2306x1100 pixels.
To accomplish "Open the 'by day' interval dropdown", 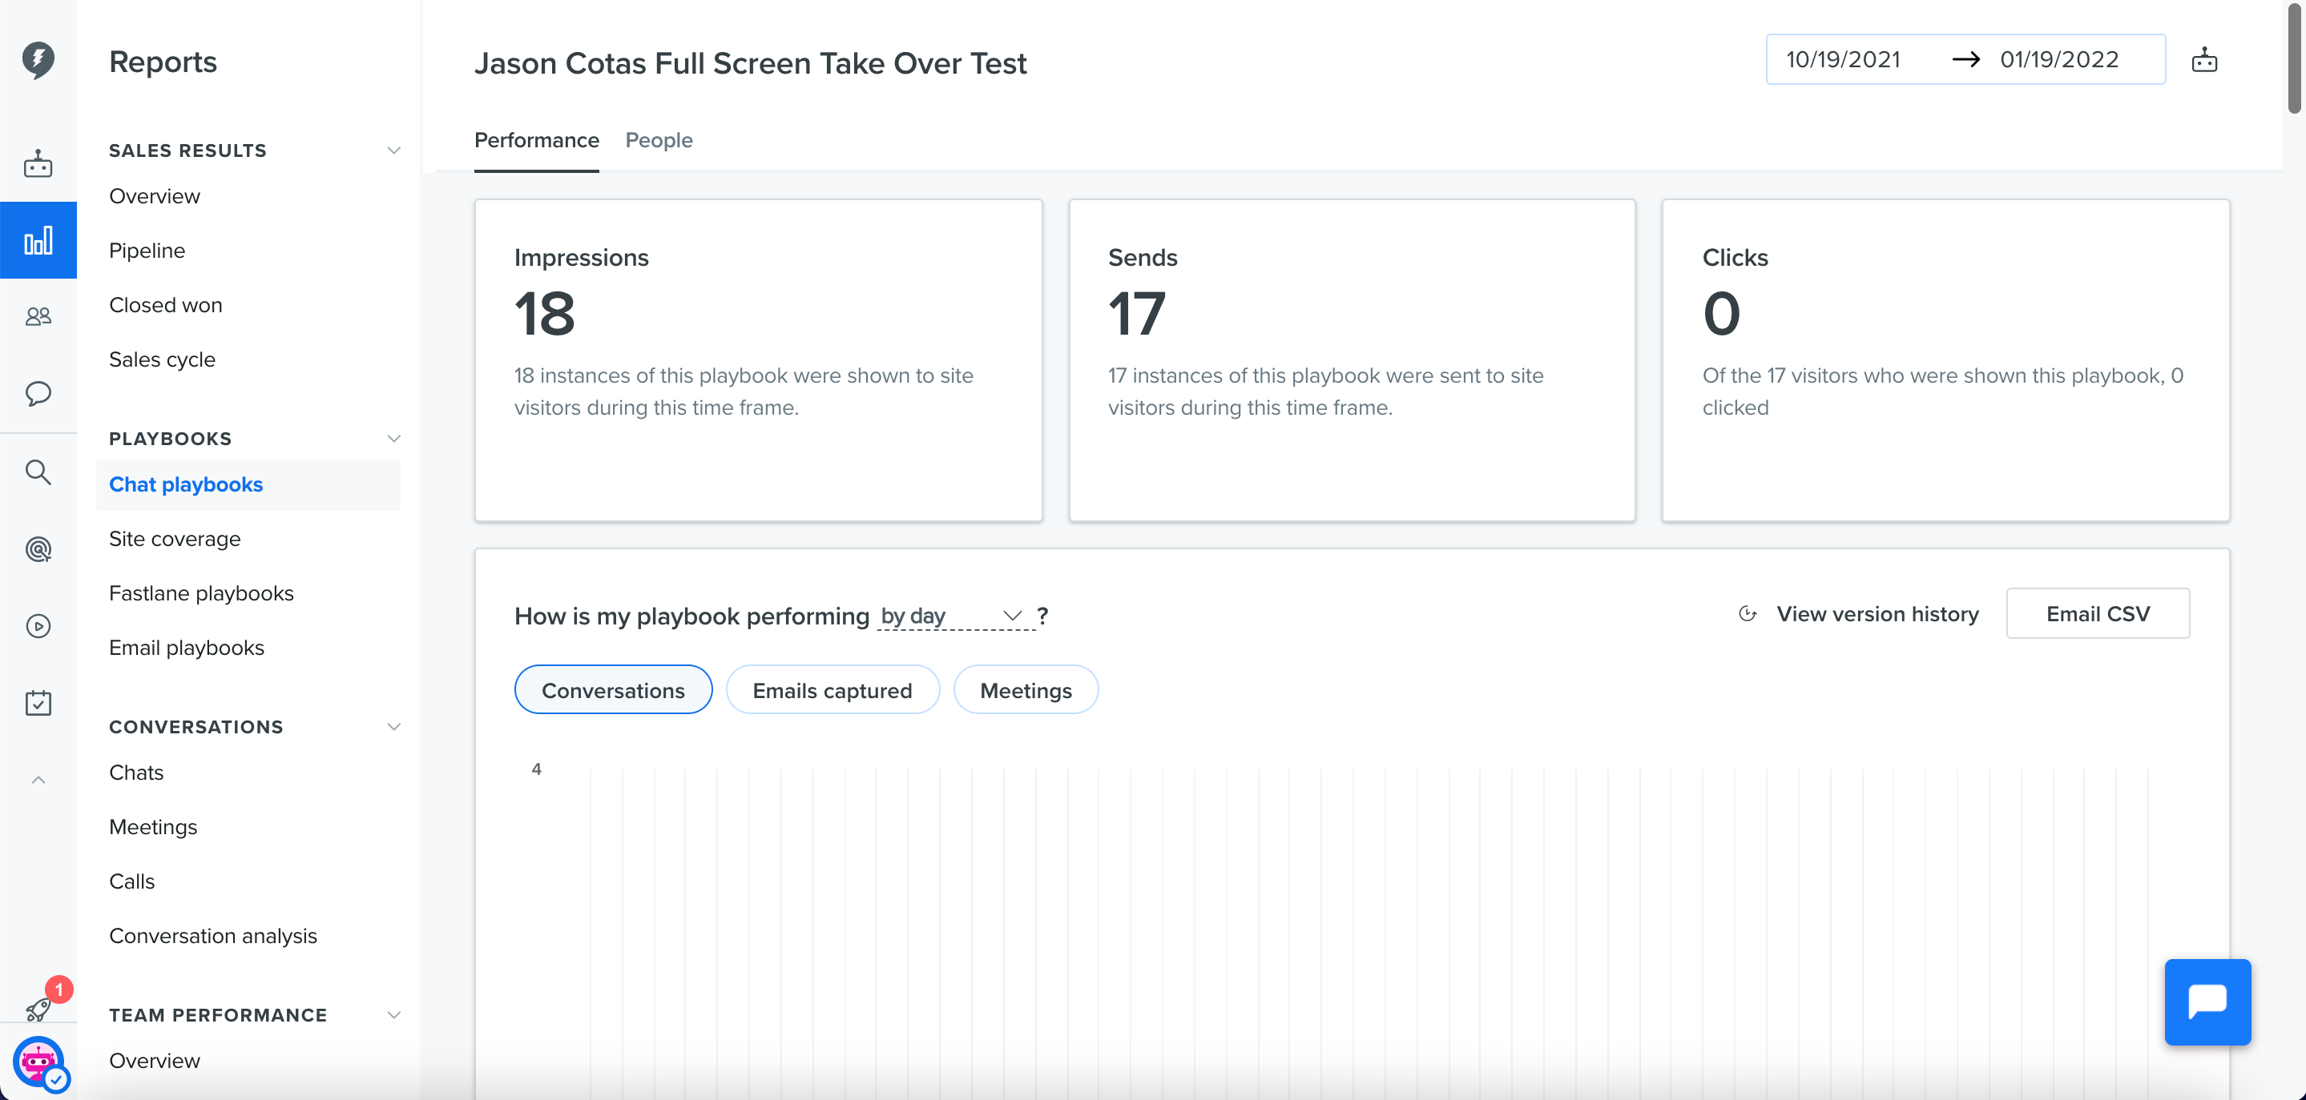I will pyautogui.click(x=954, y=616).
